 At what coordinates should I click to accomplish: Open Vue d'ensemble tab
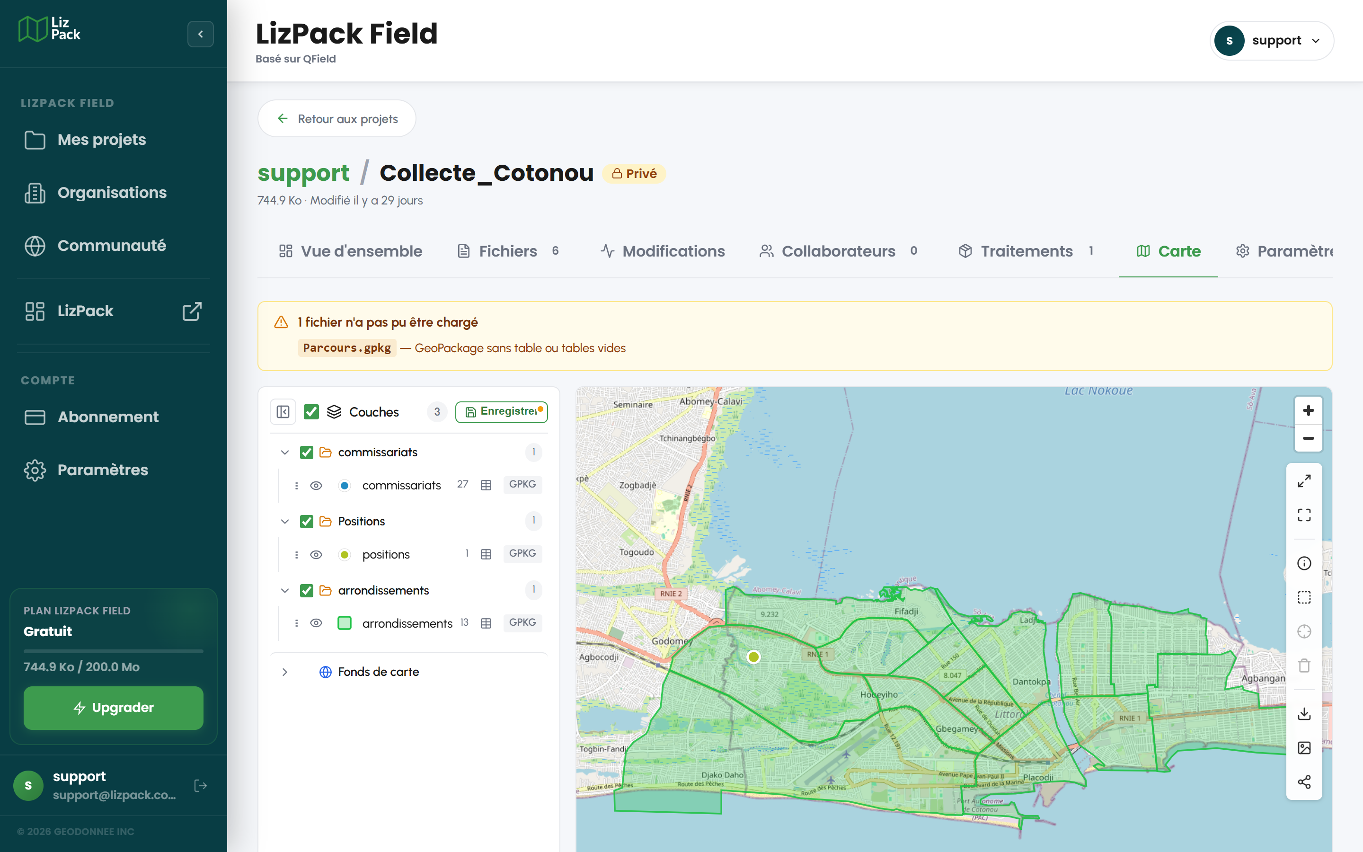[x=350, y=251]
